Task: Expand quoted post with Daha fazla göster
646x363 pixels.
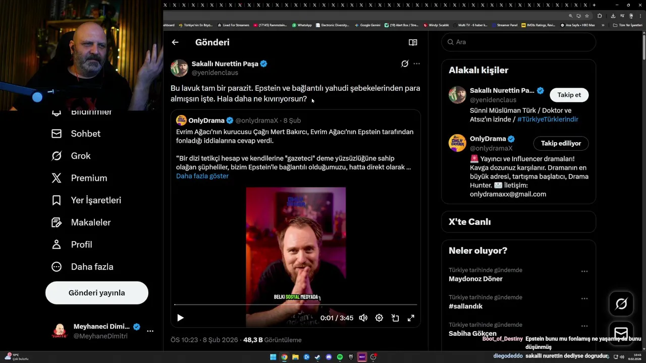Action: point(202,176)
